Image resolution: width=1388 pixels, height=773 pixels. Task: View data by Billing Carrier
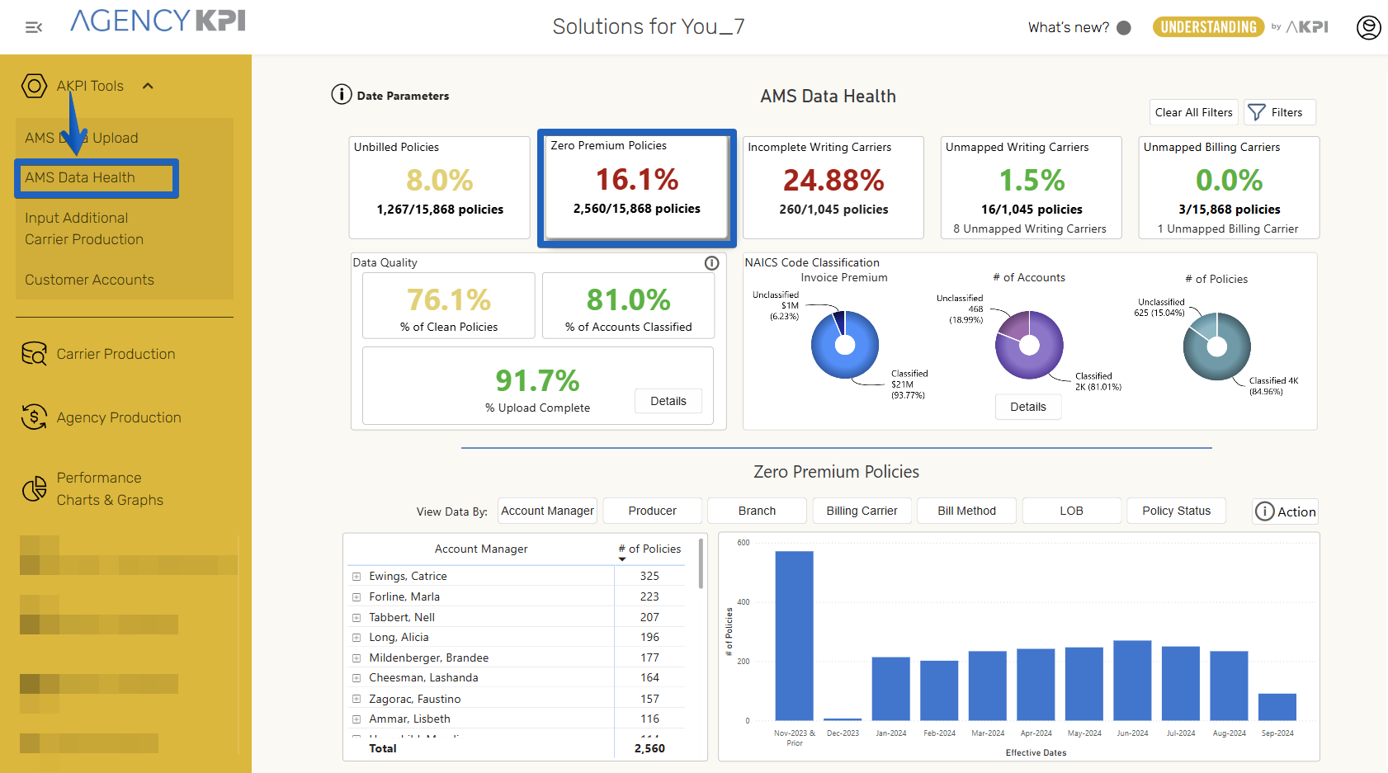[862, 511]
